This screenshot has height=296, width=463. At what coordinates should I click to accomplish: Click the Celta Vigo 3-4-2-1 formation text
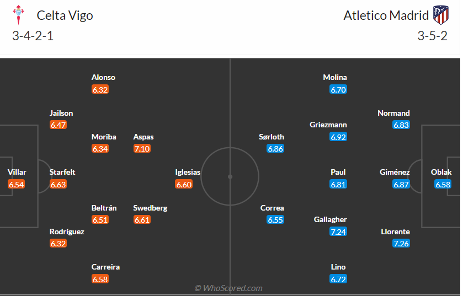(33, 36)
